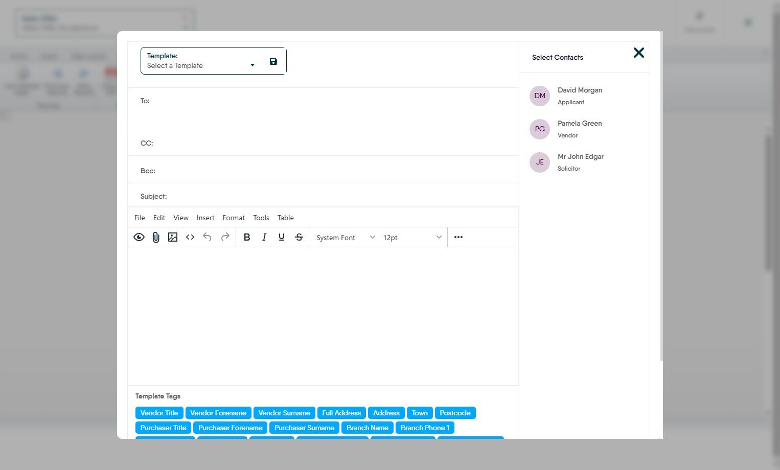
Task: Open the System Font dropdown
Action: tap(346, 238)
